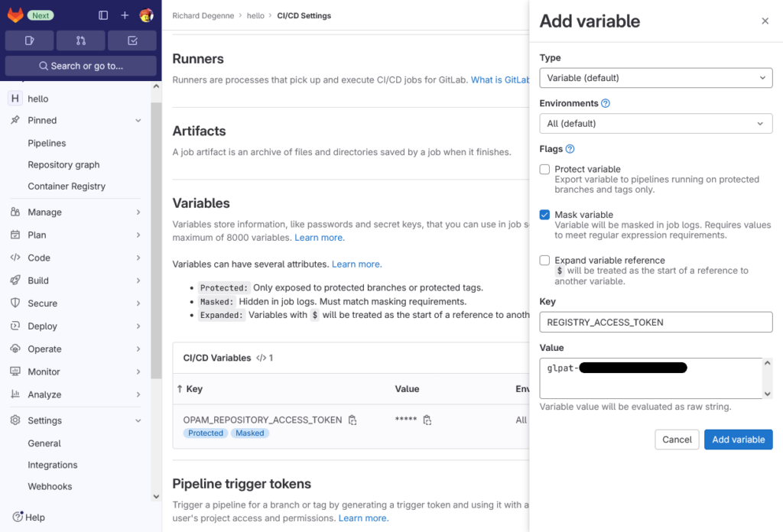Open the merge requests icon

[79, 39]
